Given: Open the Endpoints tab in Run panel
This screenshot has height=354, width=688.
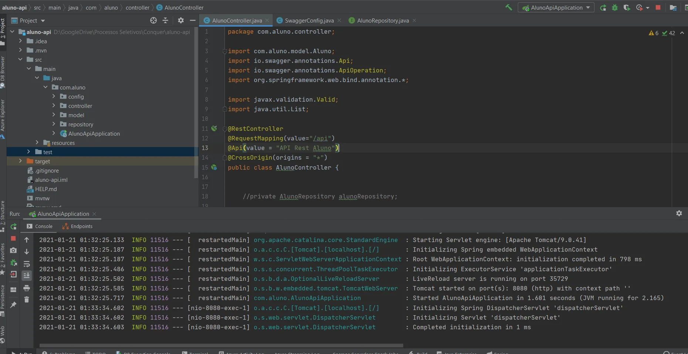Looking at the screenshot, I should (x=78, y=226).
